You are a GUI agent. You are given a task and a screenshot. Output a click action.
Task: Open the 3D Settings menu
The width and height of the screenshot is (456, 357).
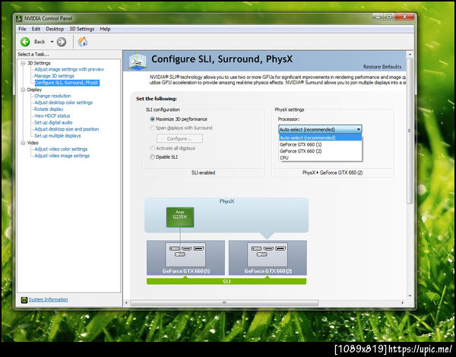82,29
